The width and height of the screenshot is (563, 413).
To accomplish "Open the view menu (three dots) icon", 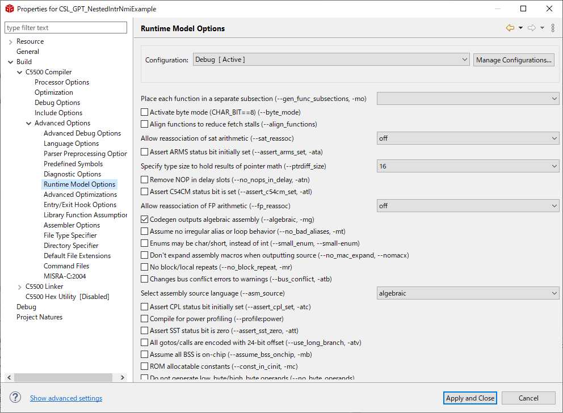I will pyautogui.click(x=553, y=28).
